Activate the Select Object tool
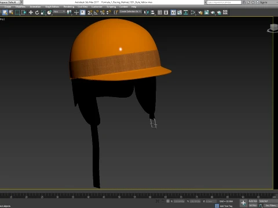Viewport: 278px width, 208px height. (5, 13)
